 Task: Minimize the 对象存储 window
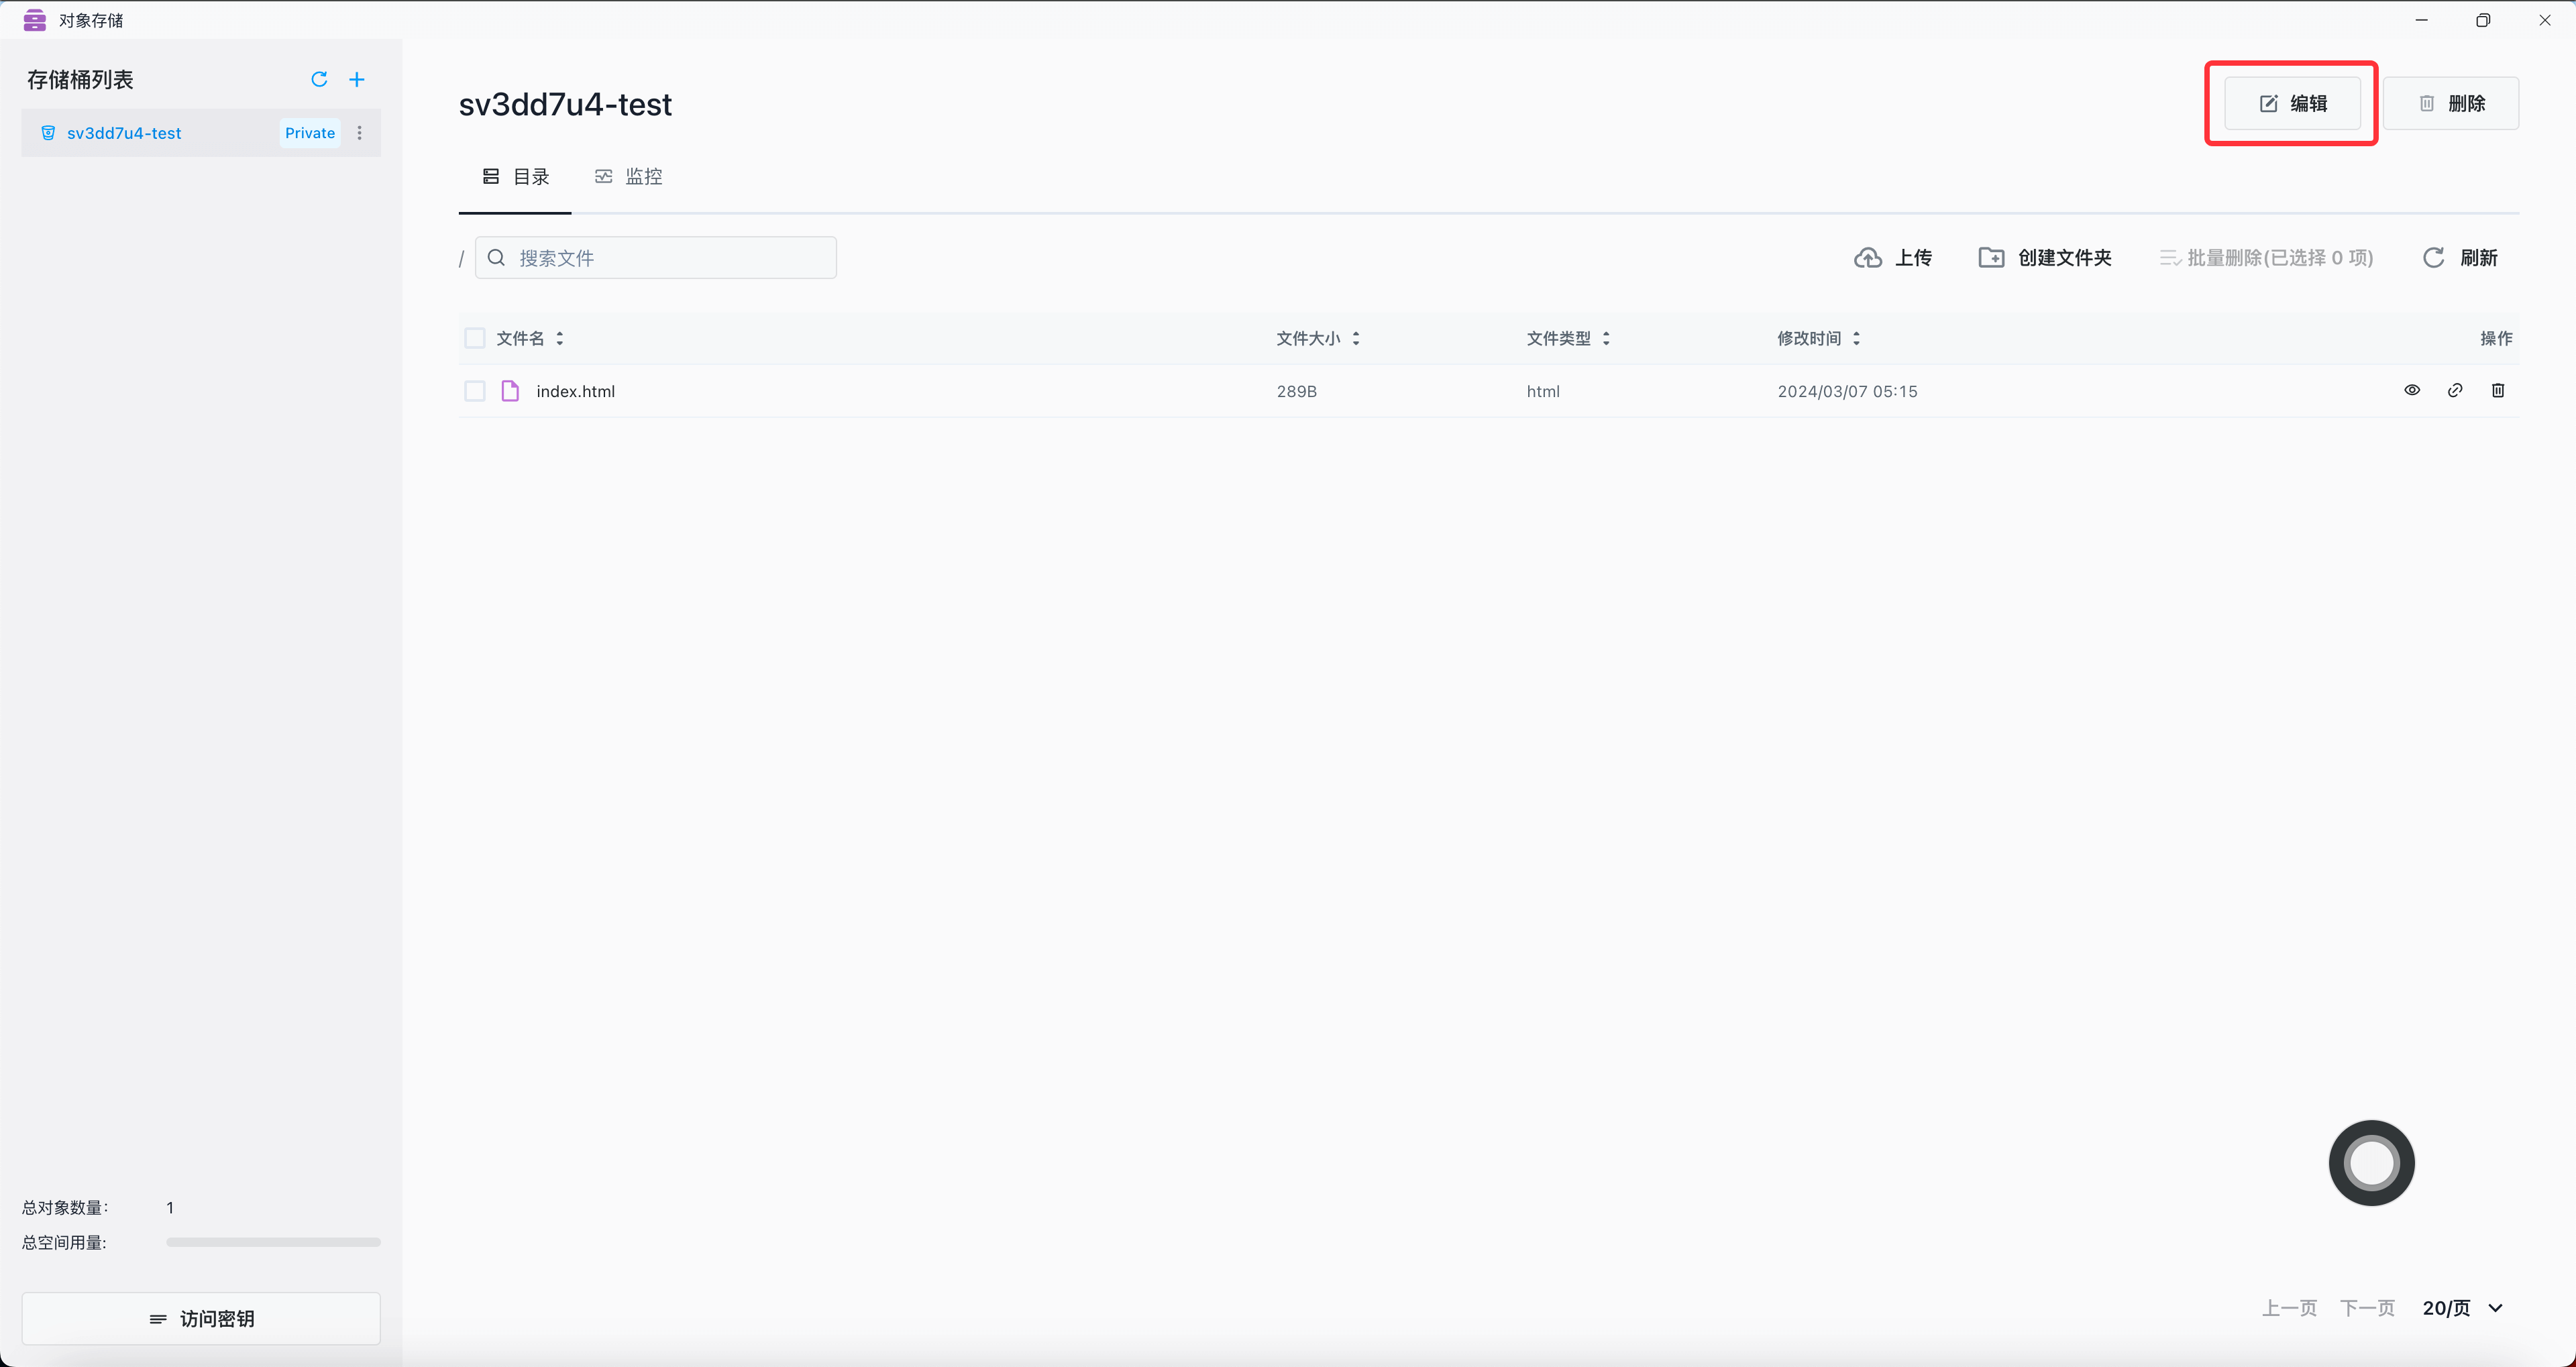2421,20
